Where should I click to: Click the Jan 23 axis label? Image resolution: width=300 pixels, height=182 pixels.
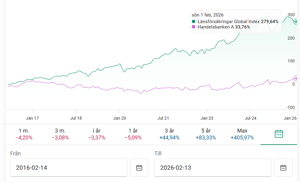point(207,118)
